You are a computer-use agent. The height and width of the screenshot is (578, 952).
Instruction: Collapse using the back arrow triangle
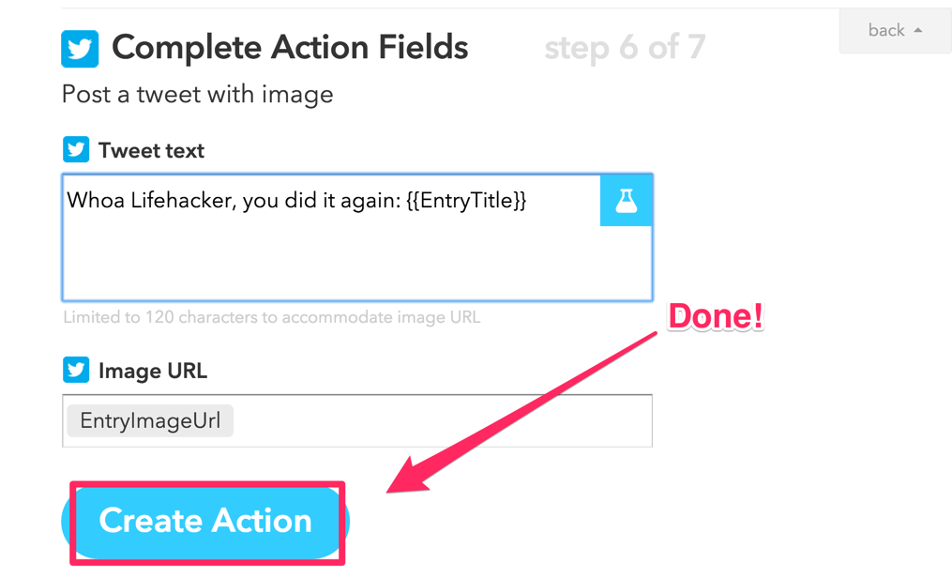point(918,30)
